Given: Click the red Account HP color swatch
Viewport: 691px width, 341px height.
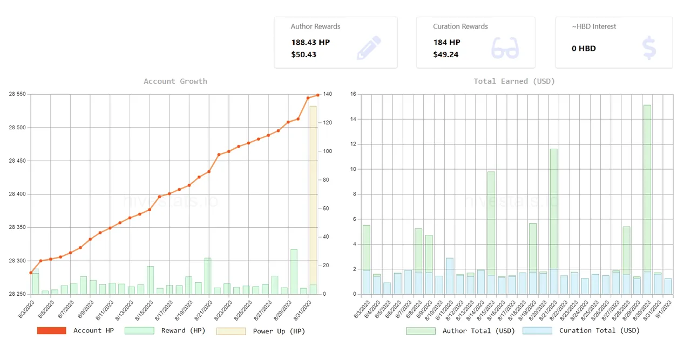Looking at the screenshot, I should (51, 331).
